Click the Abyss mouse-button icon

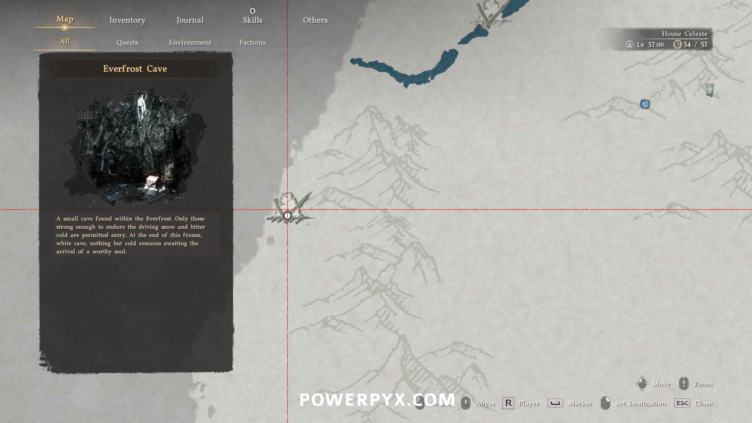pos(465,403)
